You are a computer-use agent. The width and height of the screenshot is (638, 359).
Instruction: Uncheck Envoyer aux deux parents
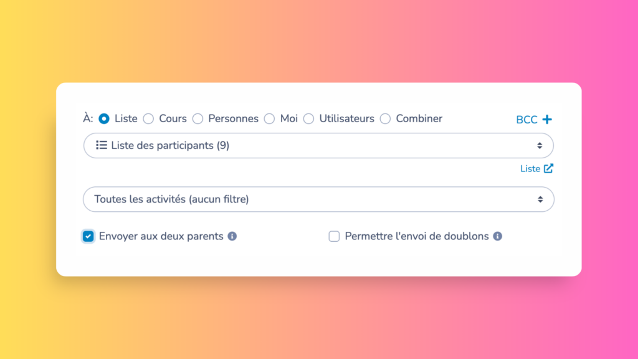(88, 236)
